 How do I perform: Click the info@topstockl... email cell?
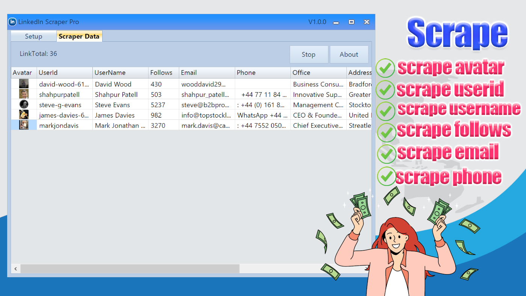pos(207,115)
